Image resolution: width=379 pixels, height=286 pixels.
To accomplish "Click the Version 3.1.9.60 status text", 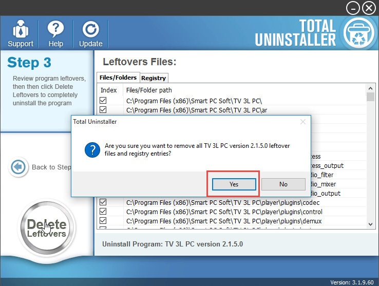I will 352,282.
